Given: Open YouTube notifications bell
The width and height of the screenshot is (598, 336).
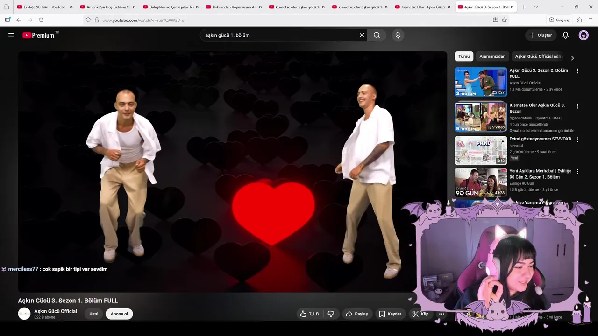Looking at the screenshot, I should click(x=565, y=35).
